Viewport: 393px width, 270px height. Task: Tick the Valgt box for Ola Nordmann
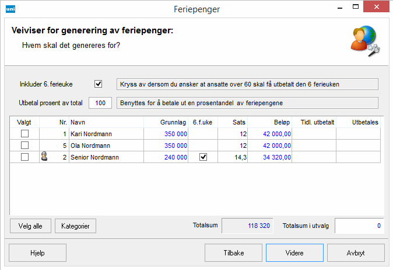tap(24, 146)
